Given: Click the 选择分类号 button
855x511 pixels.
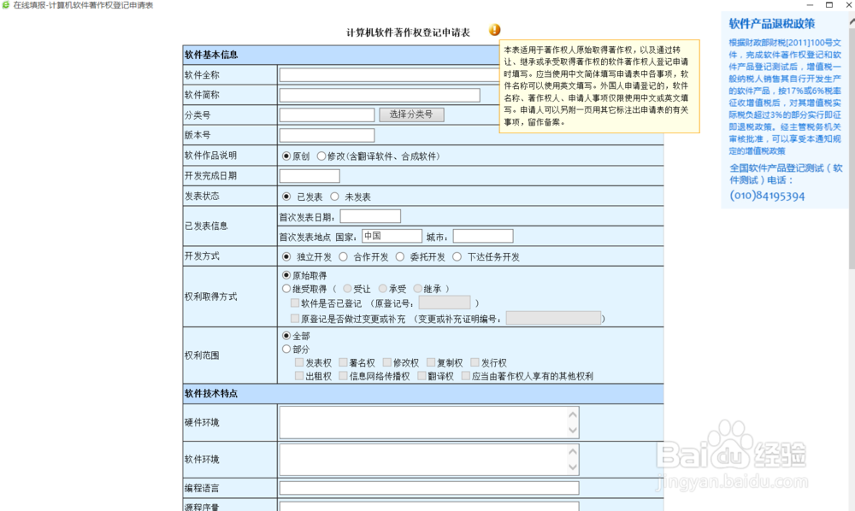Looking at the screenshot, I should [x=411, y=115].
